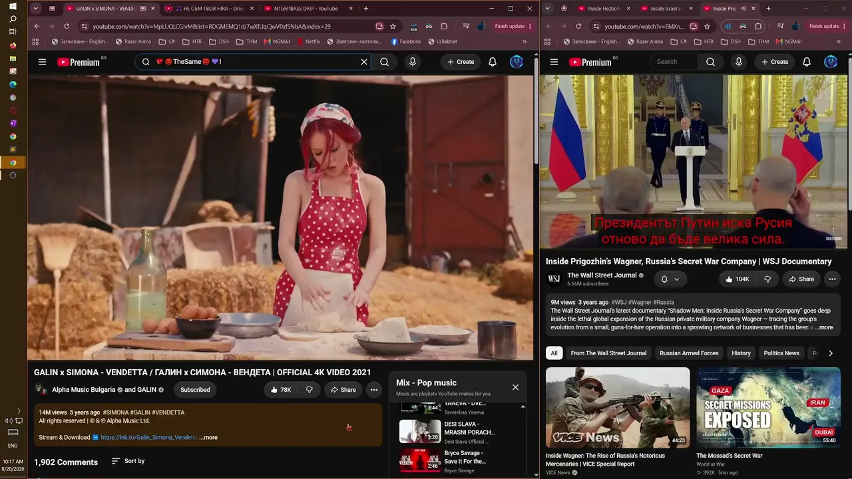Reload the left browser page

67,27
